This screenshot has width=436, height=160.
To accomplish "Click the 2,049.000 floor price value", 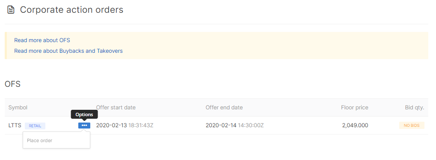I will (355, 126).
